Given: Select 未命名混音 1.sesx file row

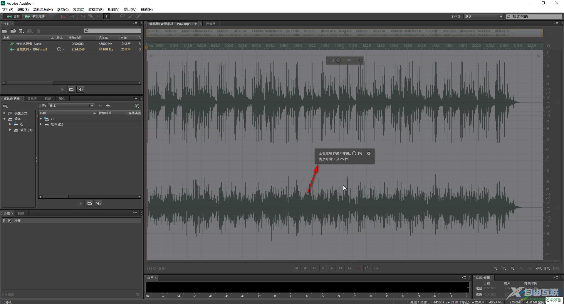Looking at the screenshot, I should 72,44.
